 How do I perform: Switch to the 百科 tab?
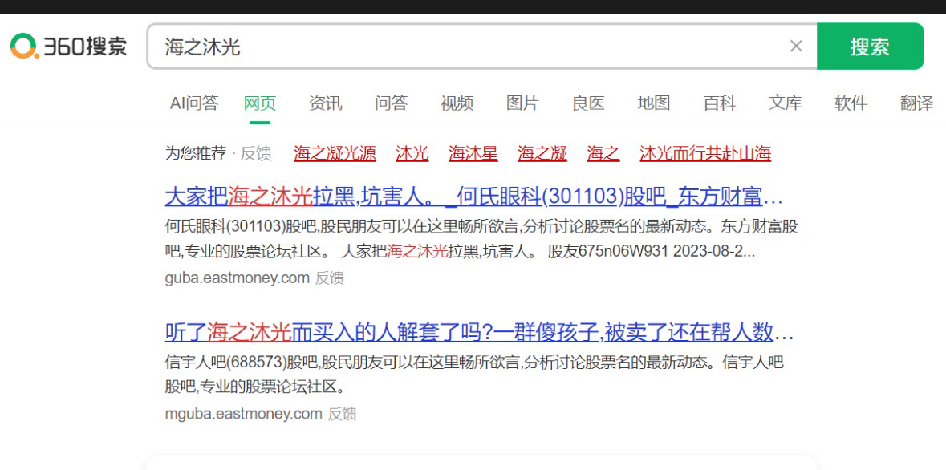720,103
